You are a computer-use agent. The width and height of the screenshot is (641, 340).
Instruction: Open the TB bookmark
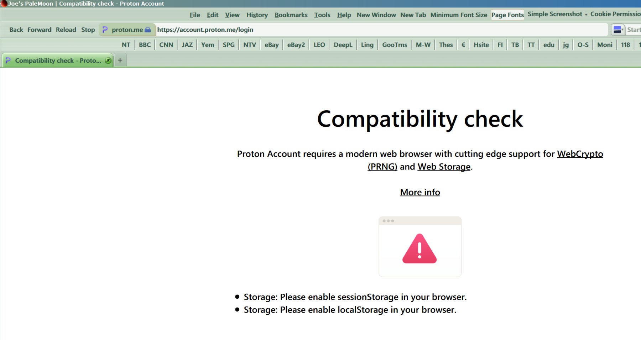tap(515, 45)
